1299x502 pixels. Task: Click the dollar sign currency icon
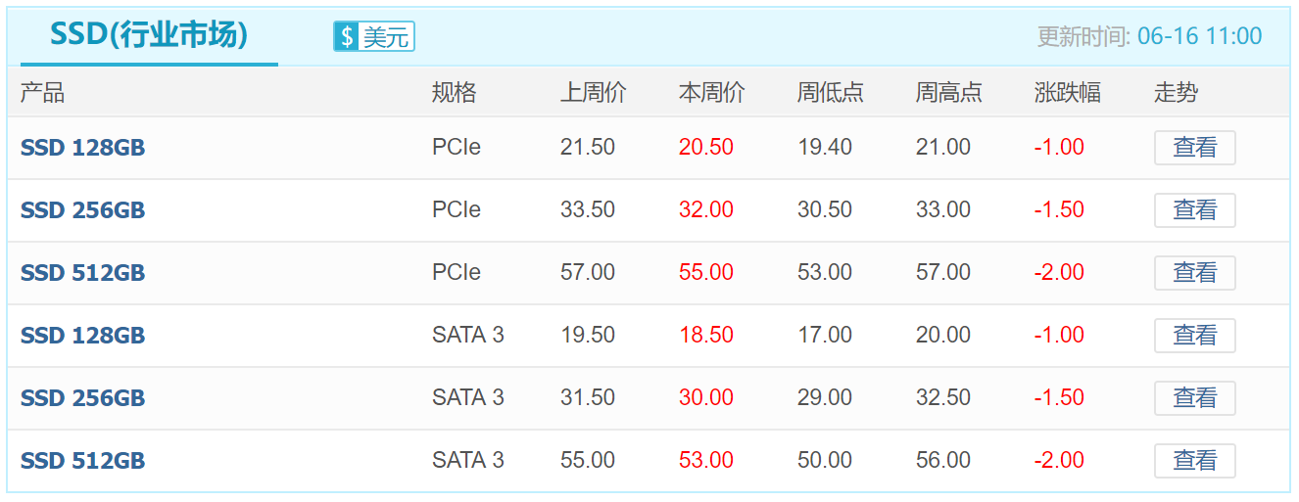coord(347,37)
